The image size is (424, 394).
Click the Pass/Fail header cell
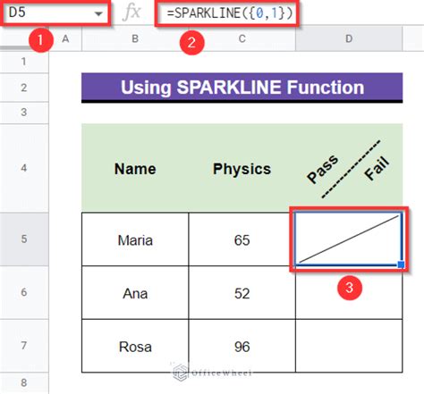pos(349,168)
